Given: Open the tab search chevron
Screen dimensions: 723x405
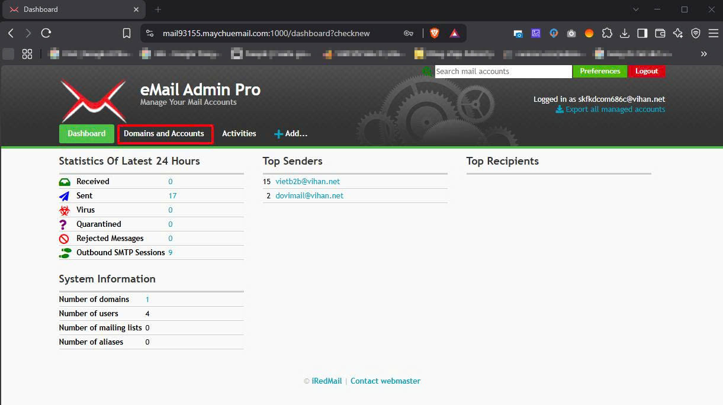Looking at the screenshot, I should click(636, 9).
